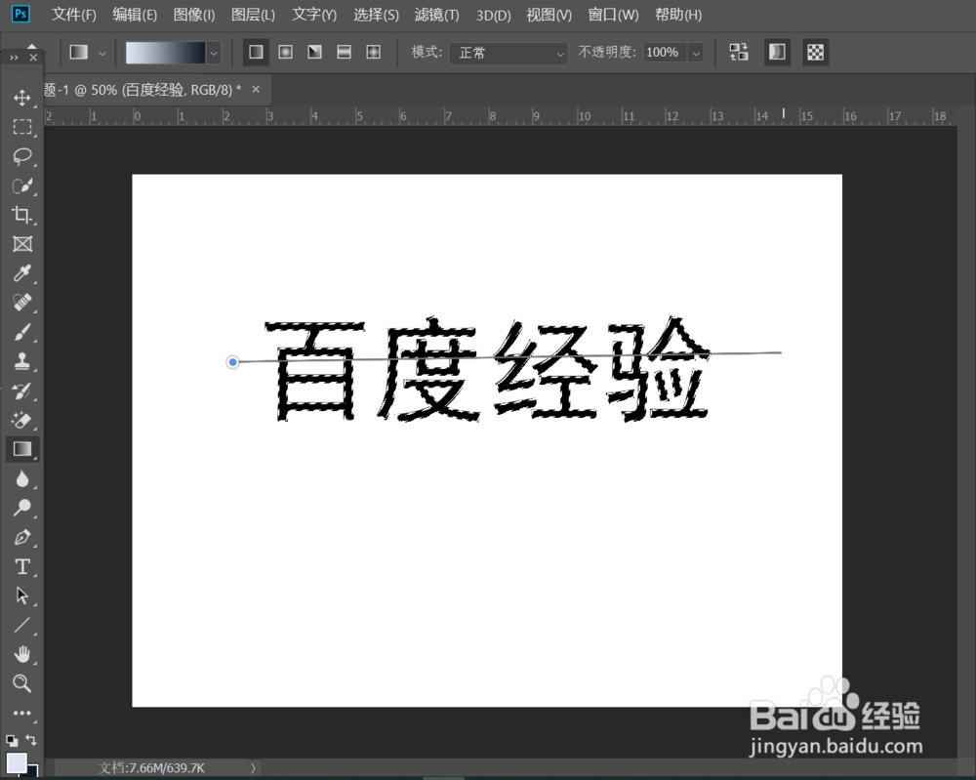Select the Path Selection tool
This screenshot has height=780, width=976.
pos(22,595)
